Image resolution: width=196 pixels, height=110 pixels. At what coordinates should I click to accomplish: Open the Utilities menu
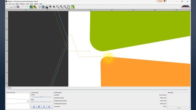tap(36, 4)
